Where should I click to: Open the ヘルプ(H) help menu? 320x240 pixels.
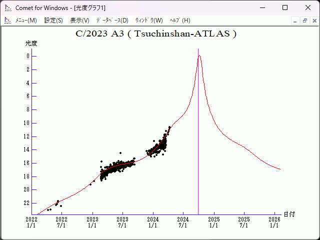click(180, 20)
